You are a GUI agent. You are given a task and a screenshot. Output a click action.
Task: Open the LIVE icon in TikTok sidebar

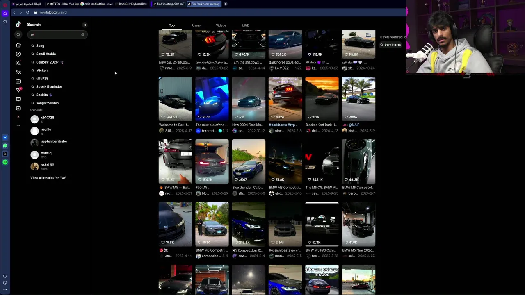18,81
